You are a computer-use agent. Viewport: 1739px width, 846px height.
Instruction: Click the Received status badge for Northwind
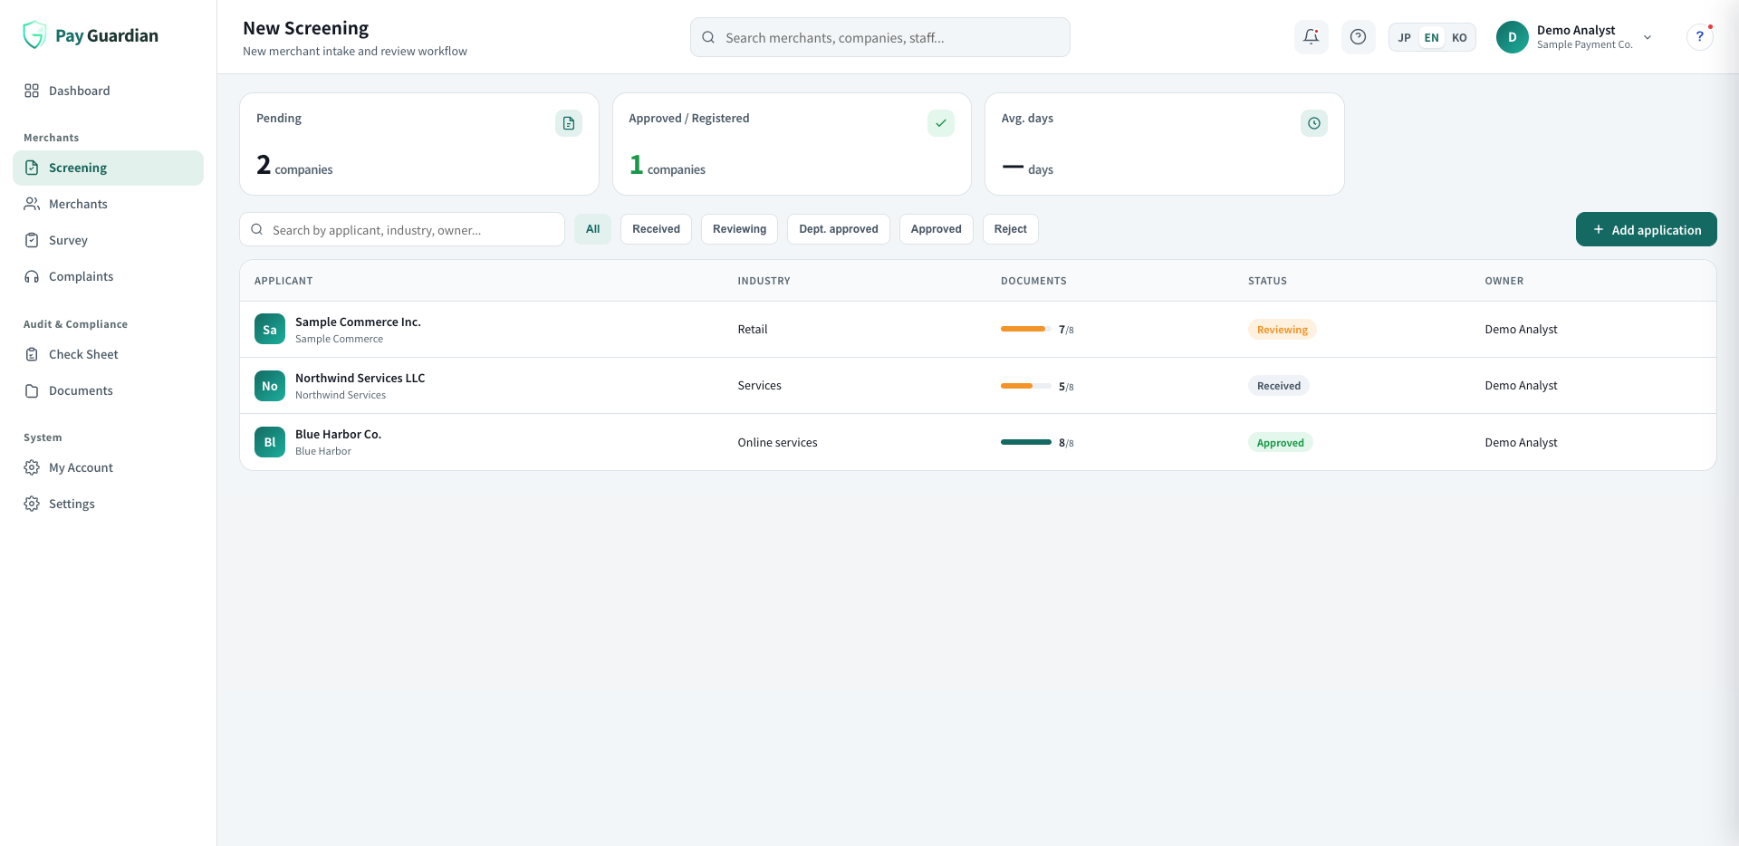1278,386
